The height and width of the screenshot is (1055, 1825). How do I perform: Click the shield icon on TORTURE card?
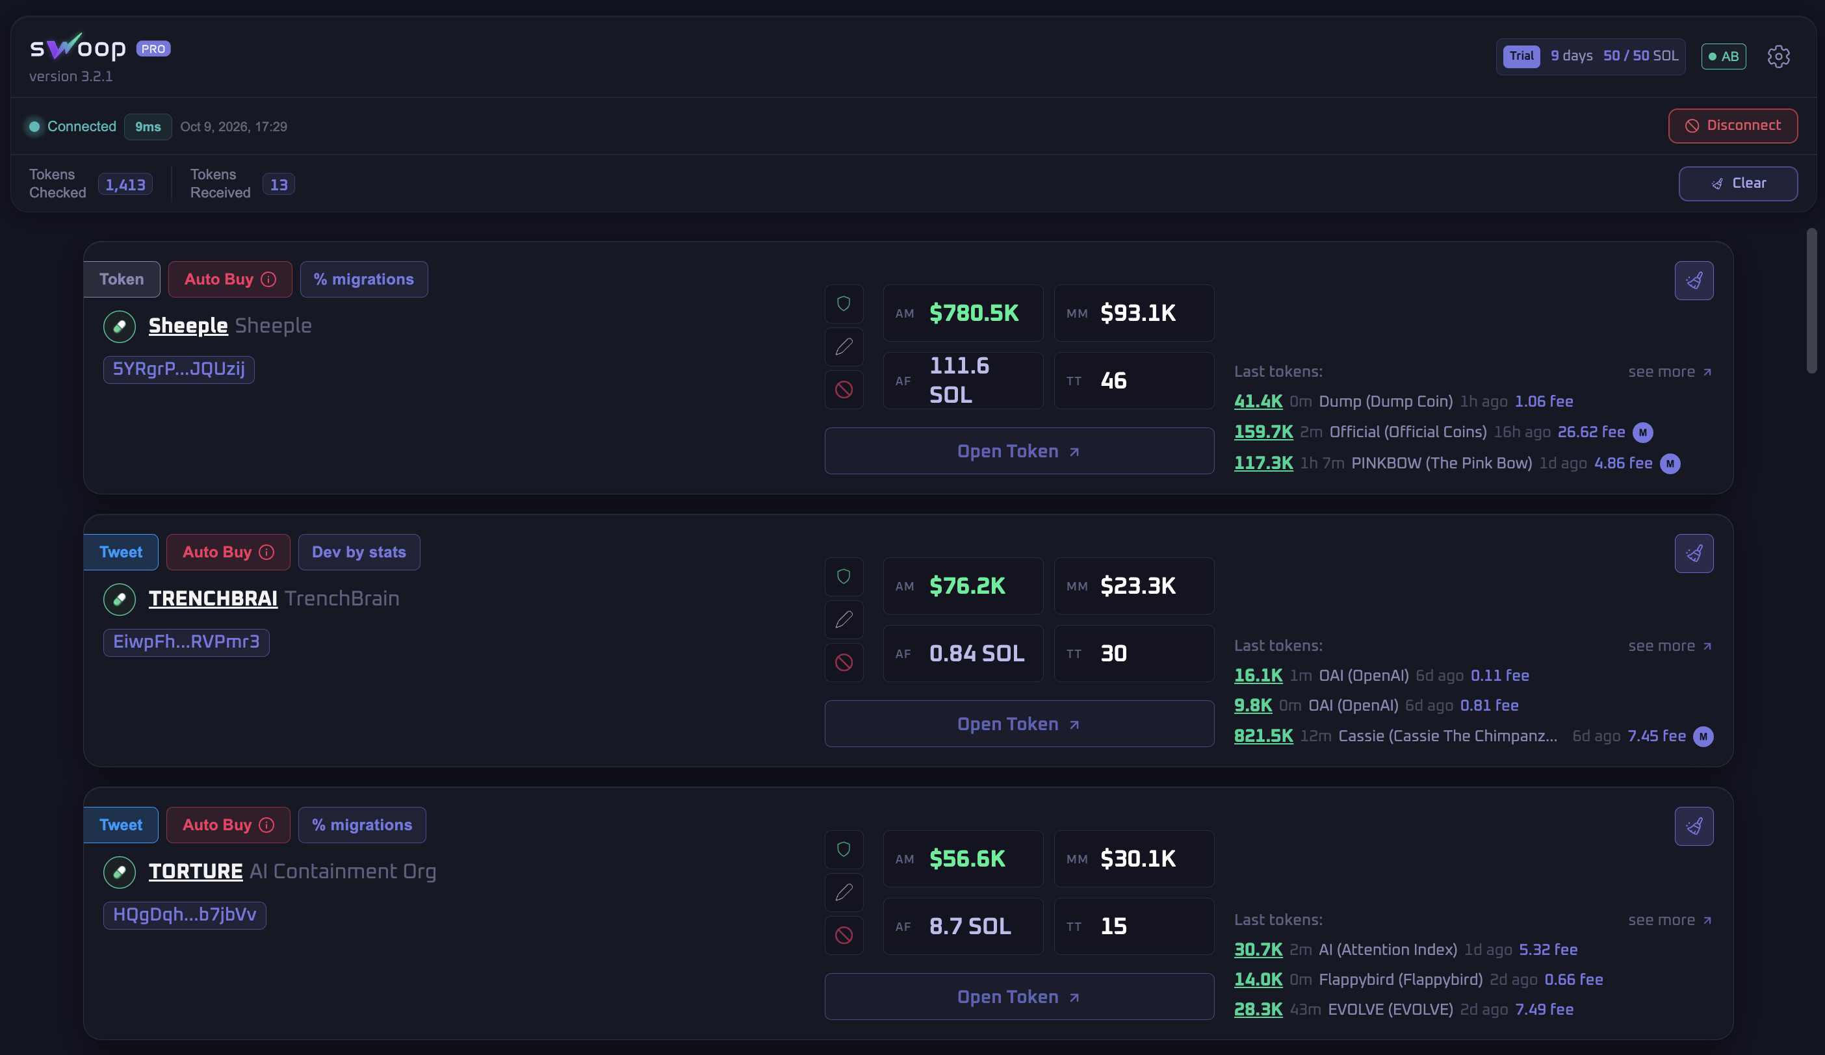pos(844,850)
